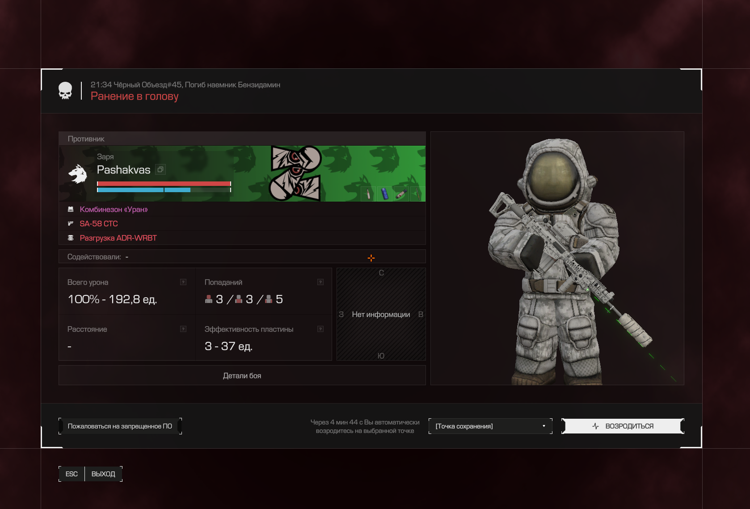The height and width of the screenshot is (509, 750).
Task: Click the ВЫХОД exit button
Action: pos(103,474)
